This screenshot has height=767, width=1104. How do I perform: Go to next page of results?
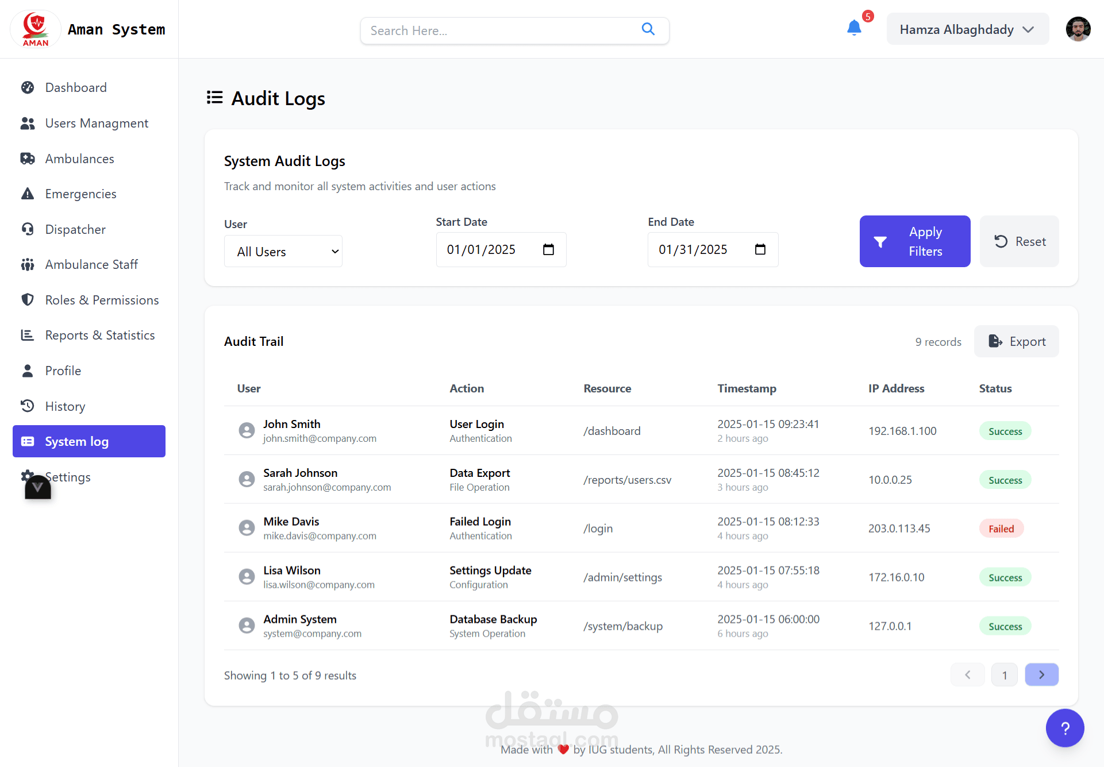point(1041,675)
